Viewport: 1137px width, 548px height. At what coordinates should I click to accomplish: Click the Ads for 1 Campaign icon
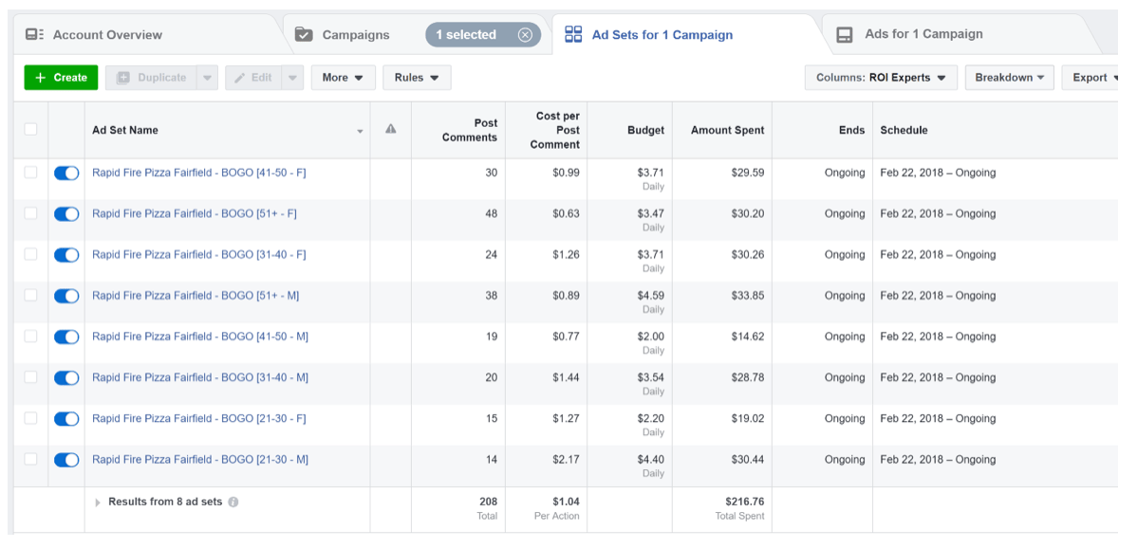845,35
